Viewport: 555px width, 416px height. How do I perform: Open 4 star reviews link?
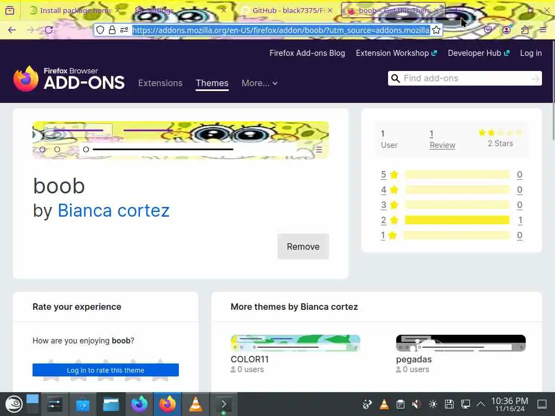click(x=384, y=190)
